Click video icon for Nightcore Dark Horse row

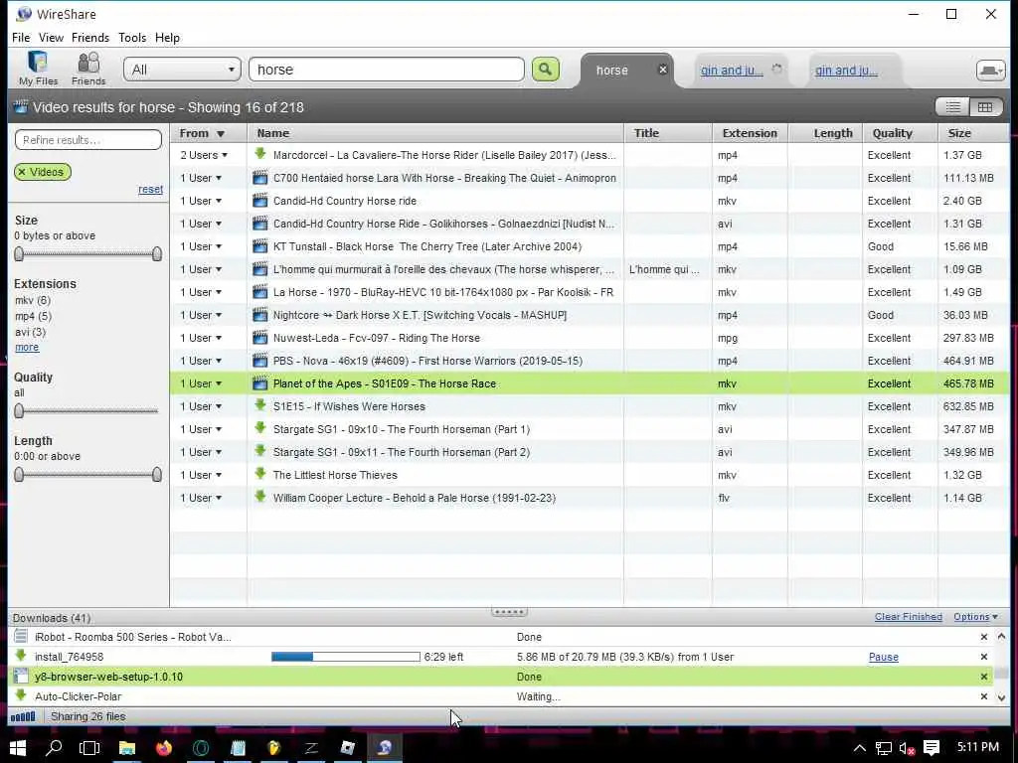[x=260, y=315]
